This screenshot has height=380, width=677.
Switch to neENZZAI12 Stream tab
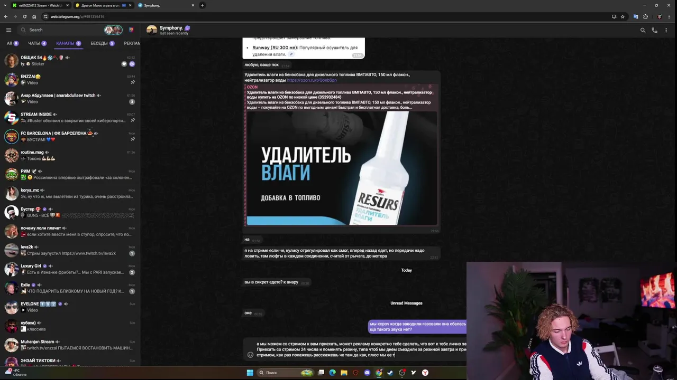pyautogui.click(x=40, y=5)
